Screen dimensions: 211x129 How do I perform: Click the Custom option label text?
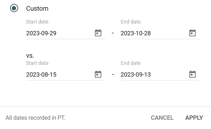[x=37, y=9]
